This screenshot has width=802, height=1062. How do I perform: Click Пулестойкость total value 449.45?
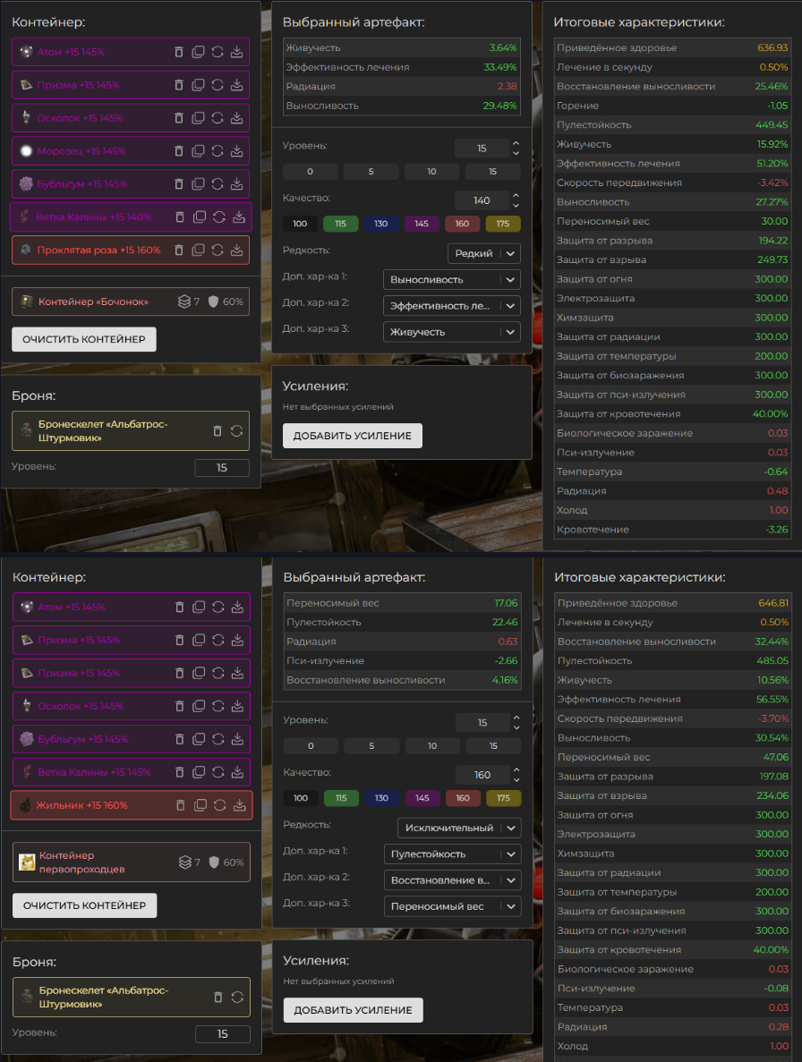[x=772, y=124]
